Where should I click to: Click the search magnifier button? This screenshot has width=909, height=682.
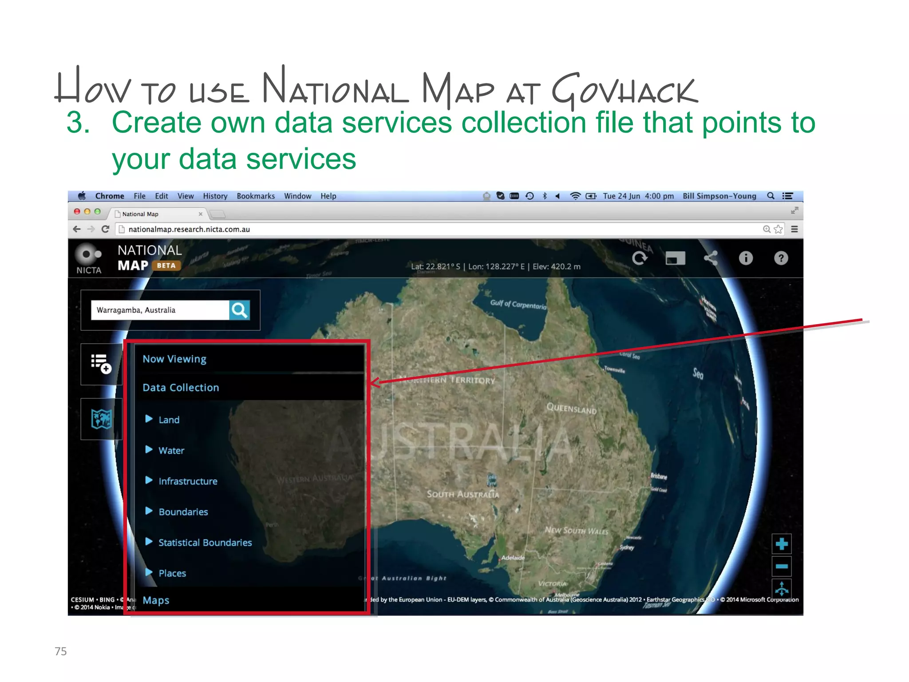[x=239, y=310]
